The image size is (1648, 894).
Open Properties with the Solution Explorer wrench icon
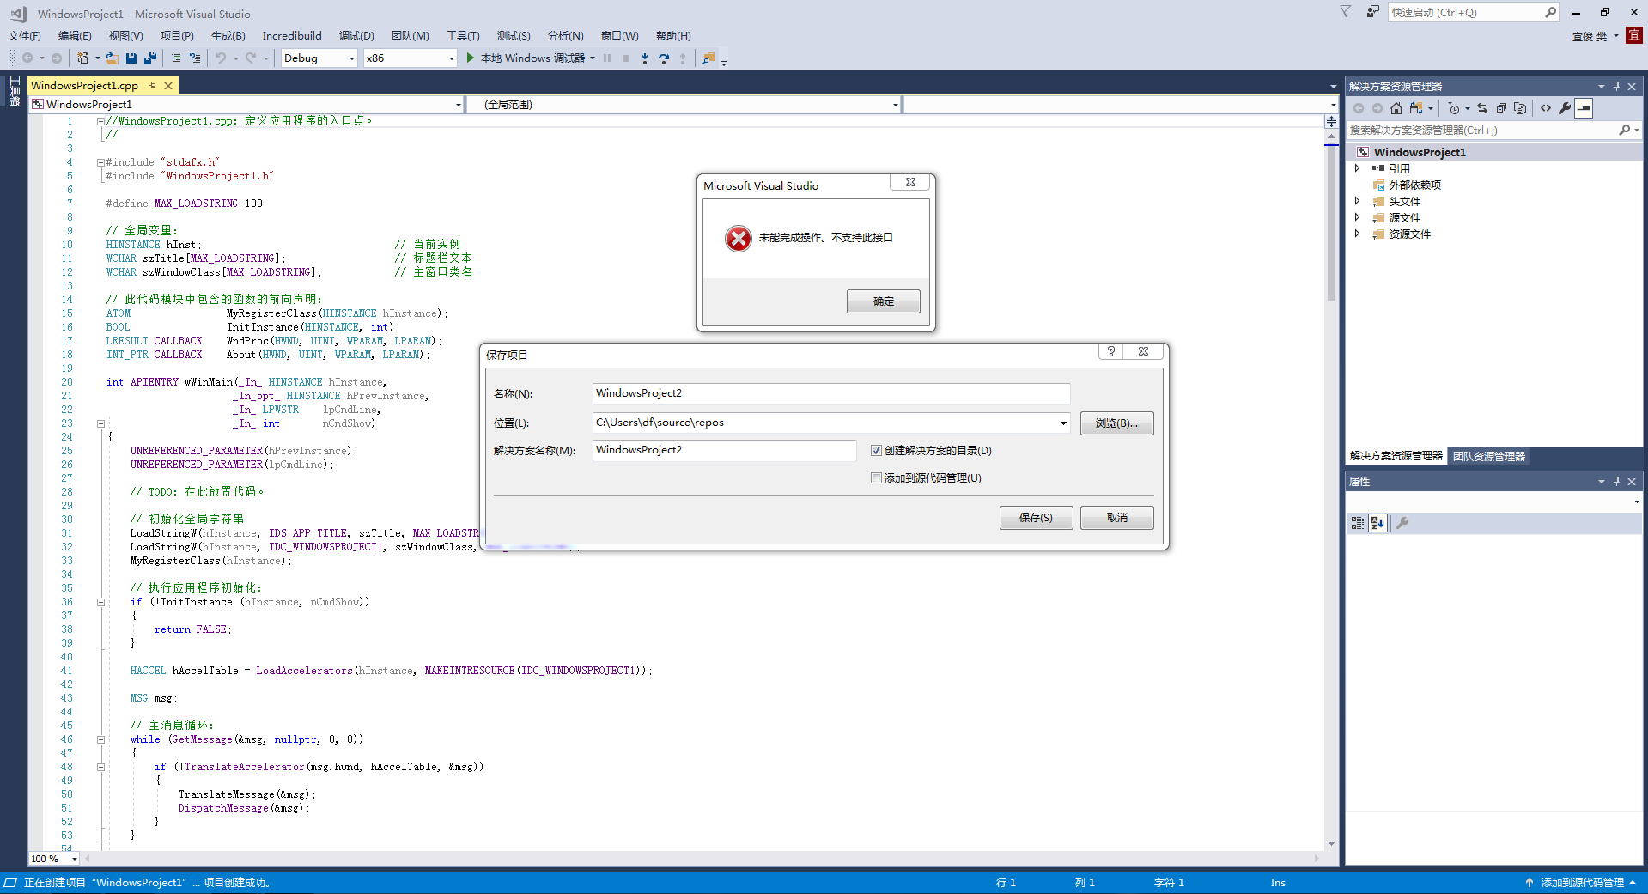[1565, 108]
